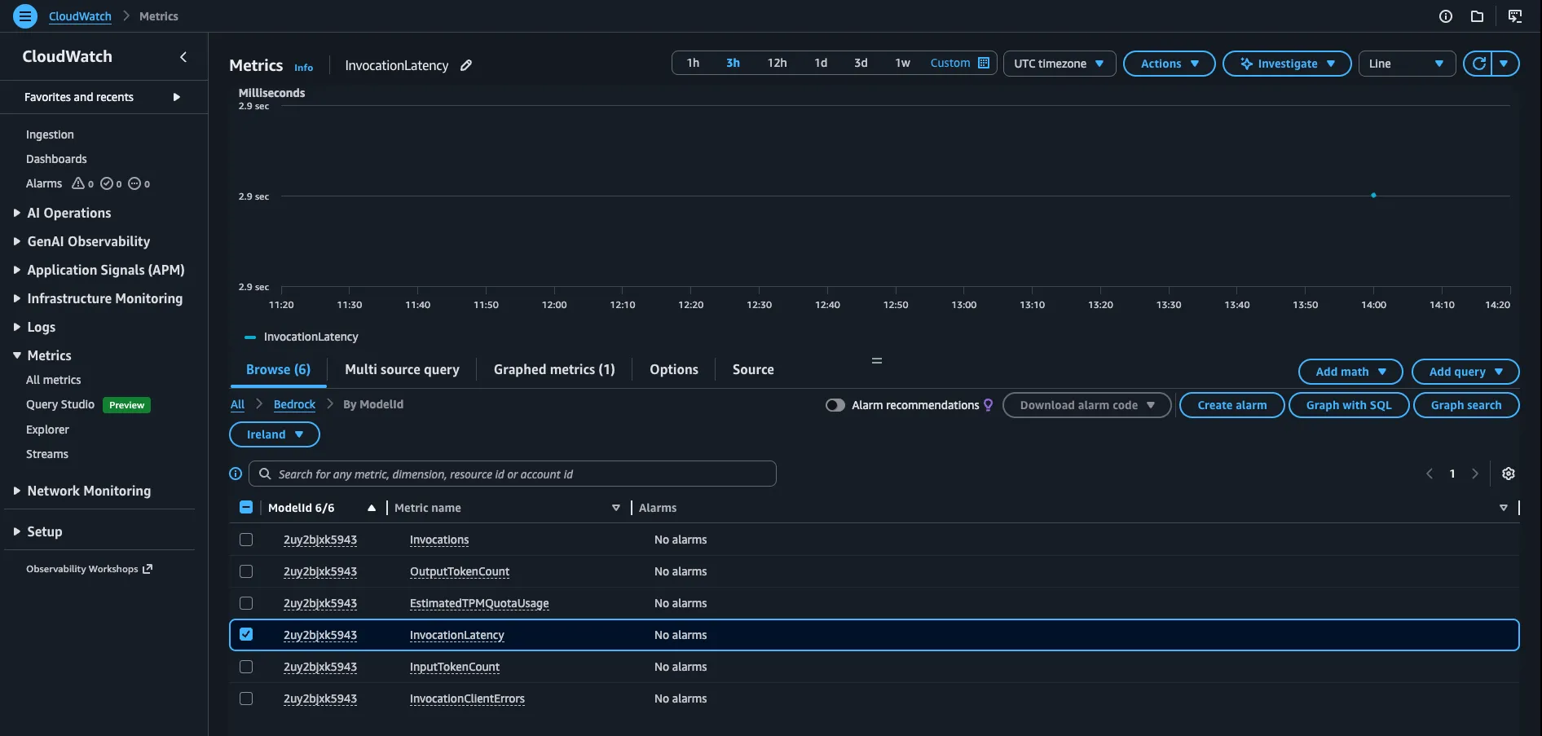Image resolution: width=1542 pixels, height=736 pixels.
Task: Open refresh interval options arrow
Action: click(1505, 64)
